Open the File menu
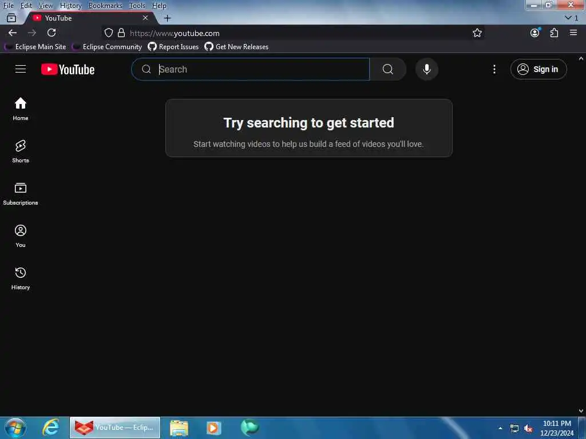Image resolution: width=586 pixels, height=439 pixels. pos(8,6)
